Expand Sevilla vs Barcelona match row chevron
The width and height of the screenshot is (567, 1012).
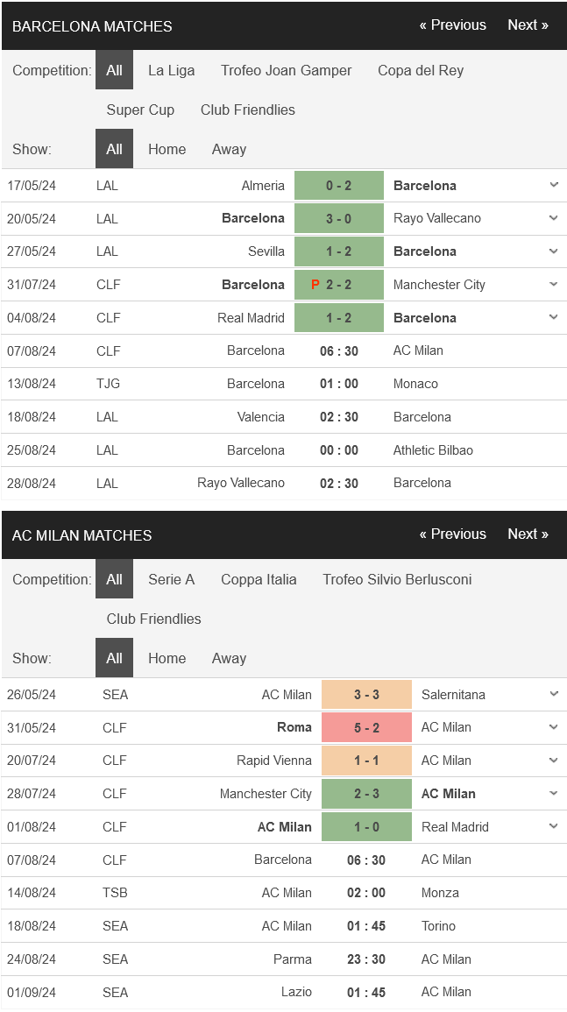click(553, 251)
